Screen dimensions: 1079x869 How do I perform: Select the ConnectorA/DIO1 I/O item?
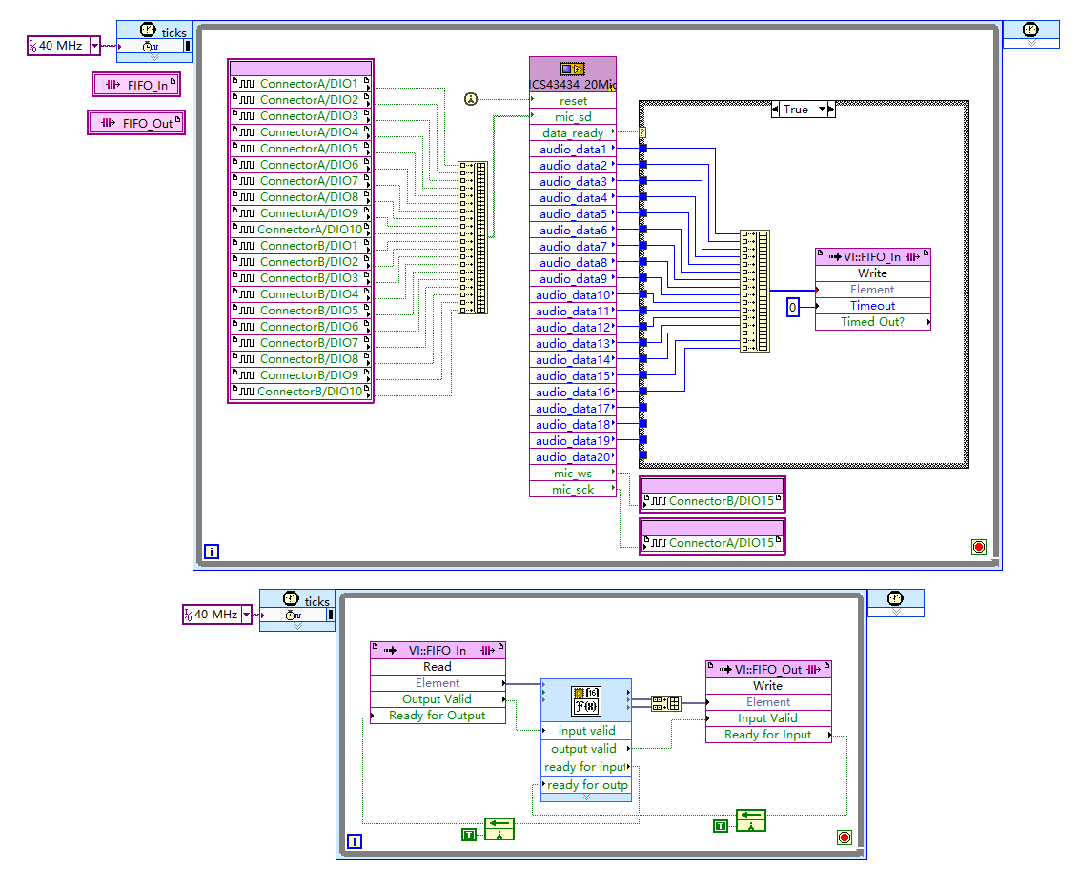pyautogui.click(x=300, y=84)
